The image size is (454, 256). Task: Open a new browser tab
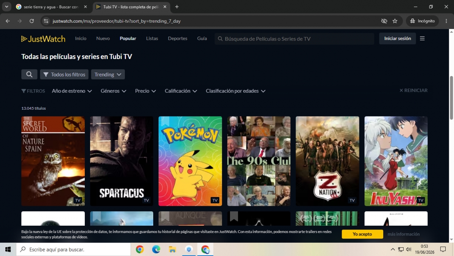pos(177,7)
